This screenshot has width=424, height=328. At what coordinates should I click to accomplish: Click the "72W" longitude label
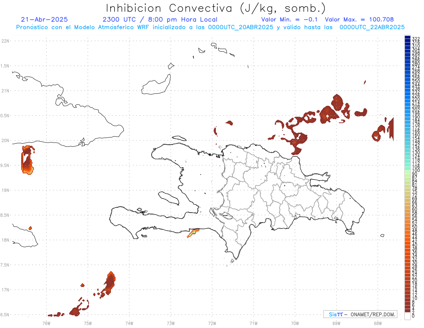tap(212, 323)
